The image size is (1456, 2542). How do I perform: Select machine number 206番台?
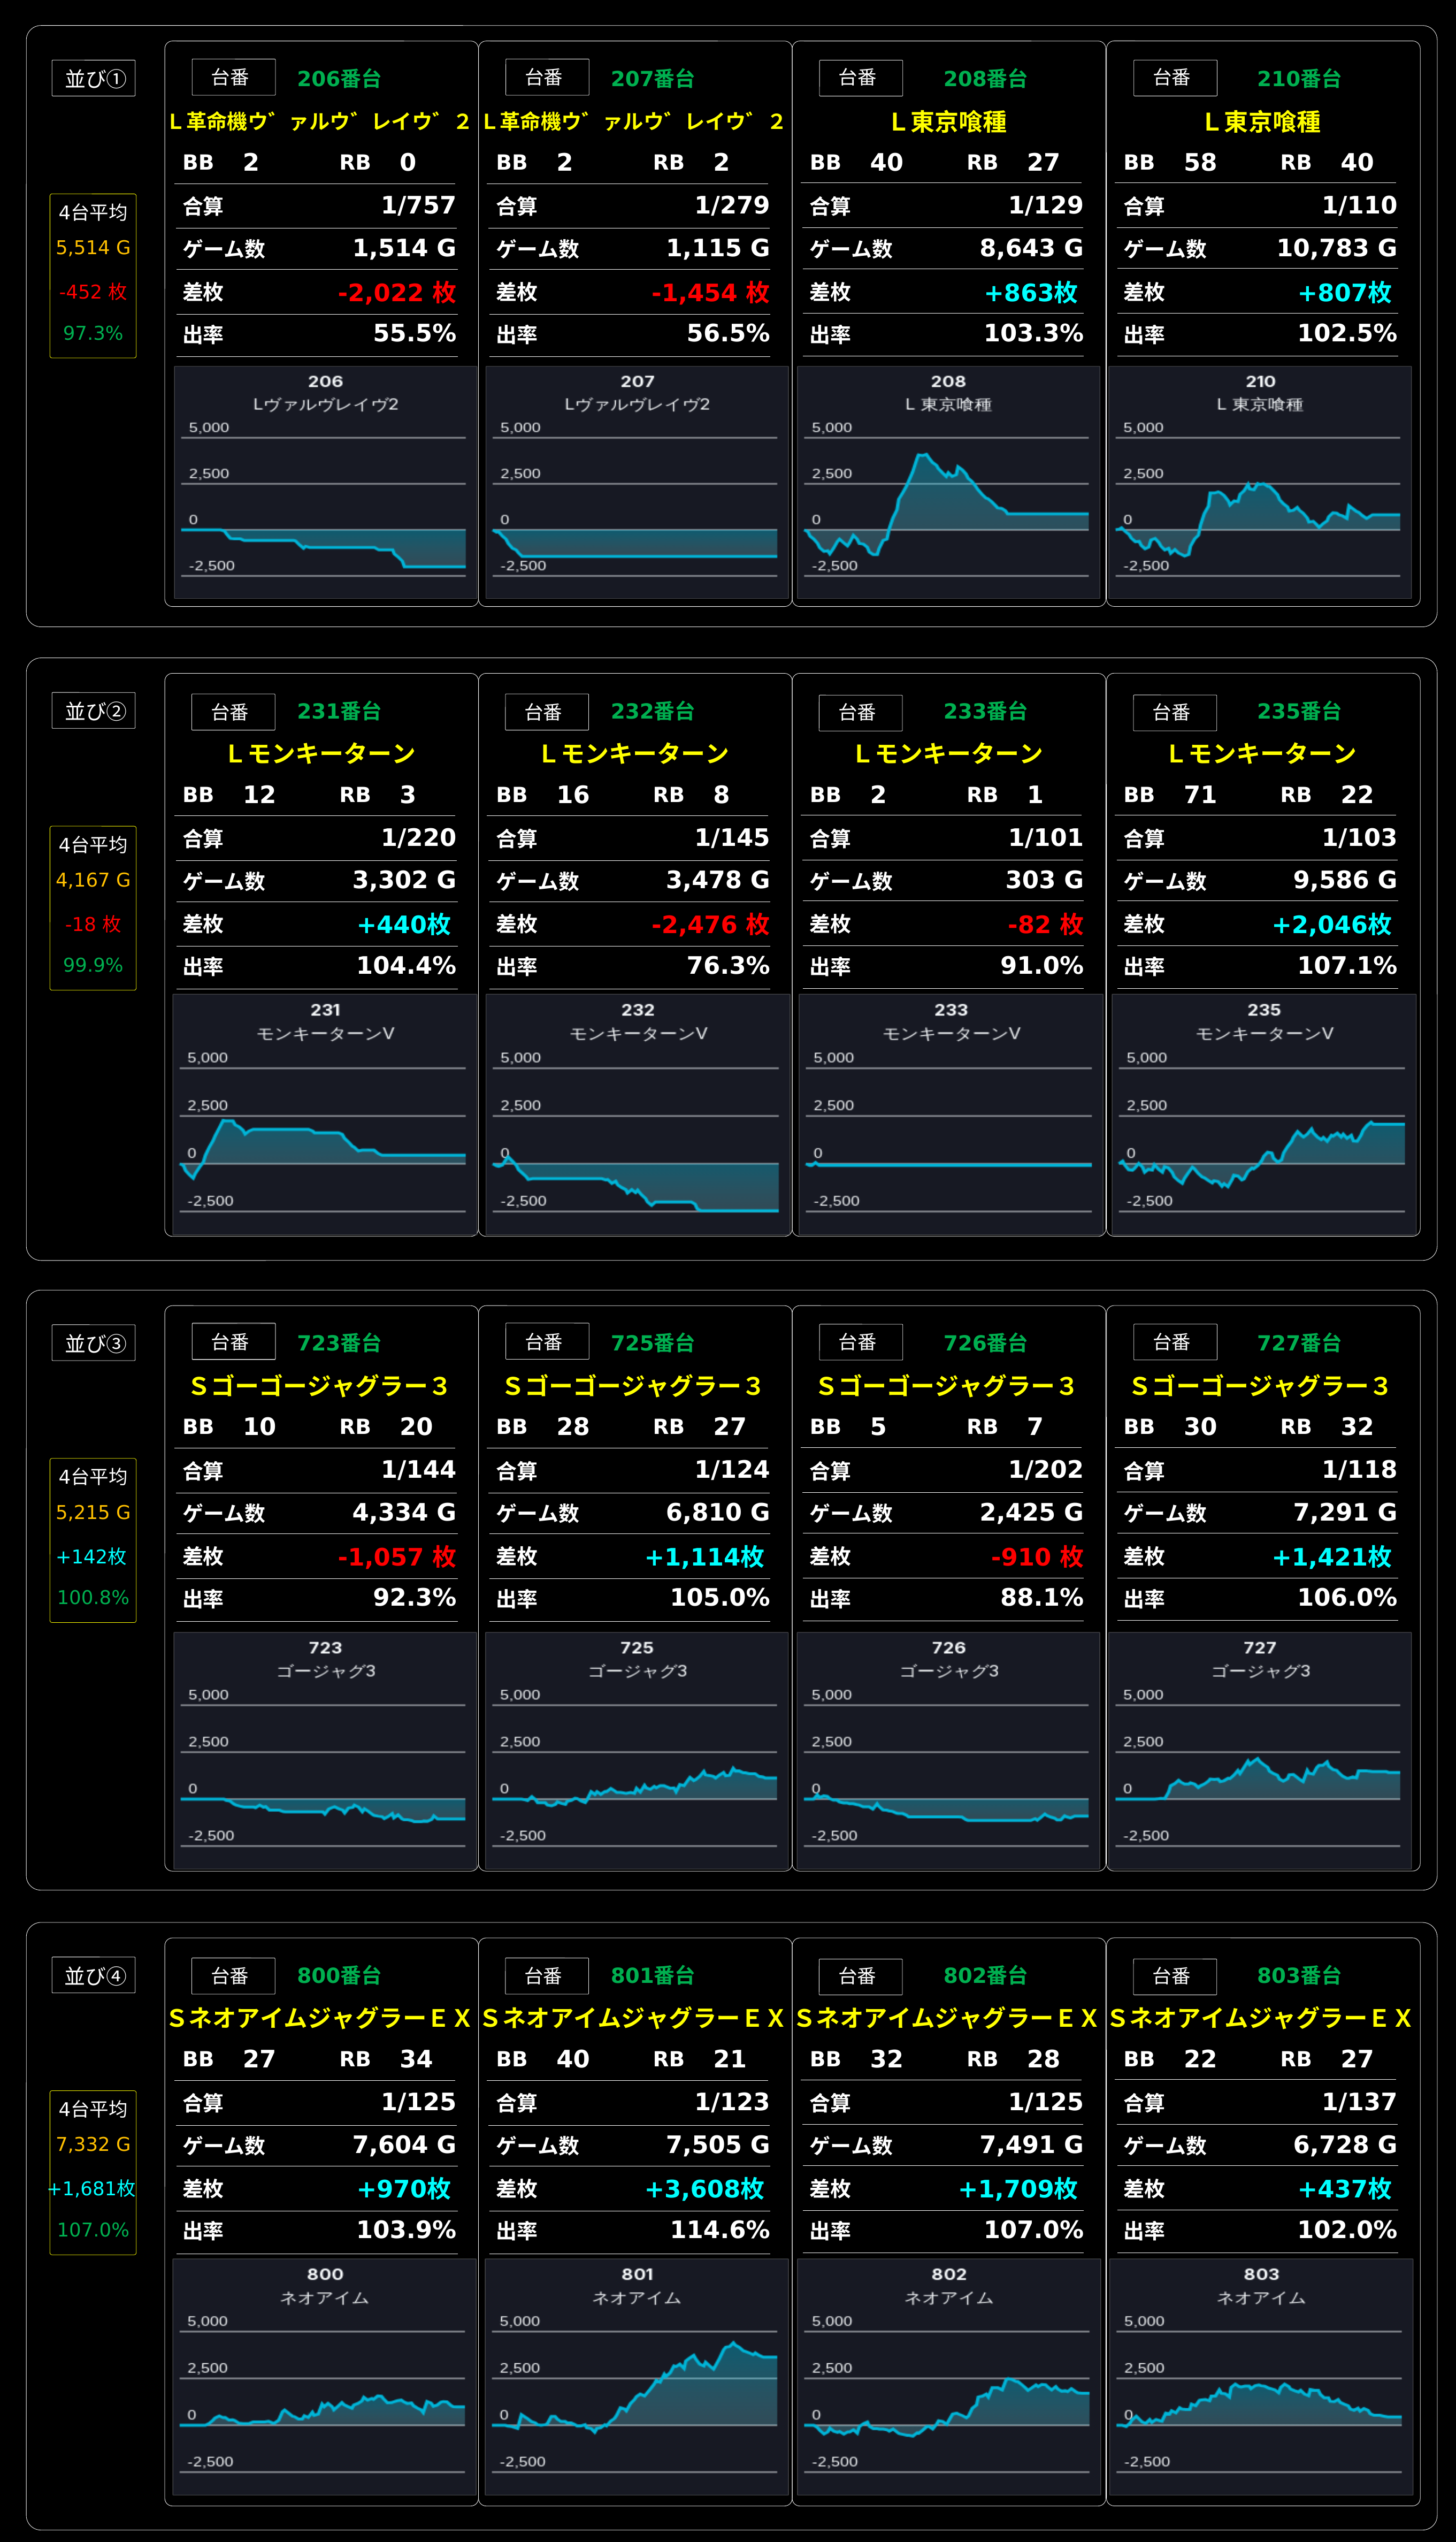coord(339,78)
